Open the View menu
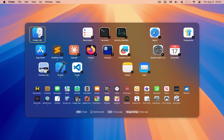Image resolution: width=224 pixels, height=140 pixels. [34, 2]
